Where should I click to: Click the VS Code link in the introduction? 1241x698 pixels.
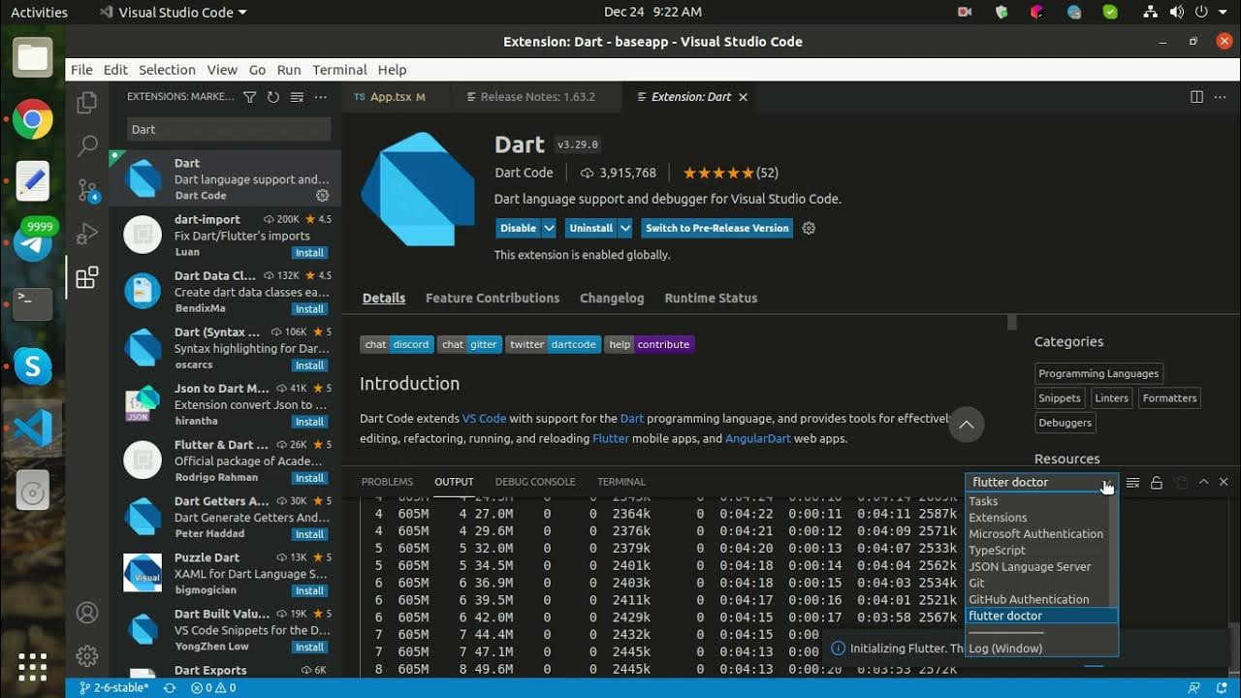484,419
